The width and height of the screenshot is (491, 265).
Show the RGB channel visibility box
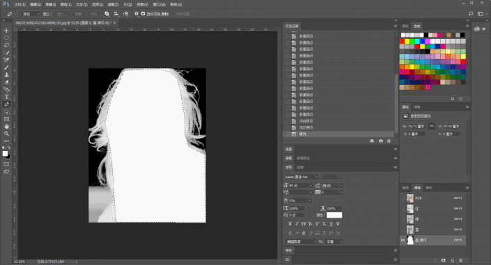click(x=403, y=198)
